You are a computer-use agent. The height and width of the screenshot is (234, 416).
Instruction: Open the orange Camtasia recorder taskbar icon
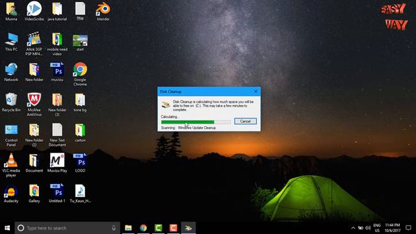point(174,228)
